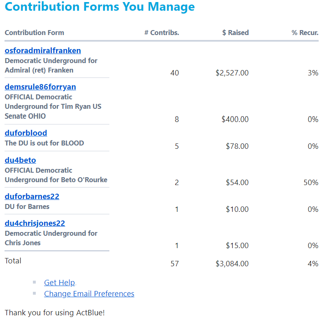Viewport: 324px width, 319px height.
Task: Click the $3,084.00 total raised amount
Action: tap(232, 264)
